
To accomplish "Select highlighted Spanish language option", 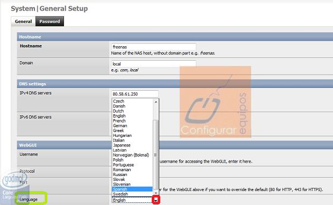I will [132, 189].
